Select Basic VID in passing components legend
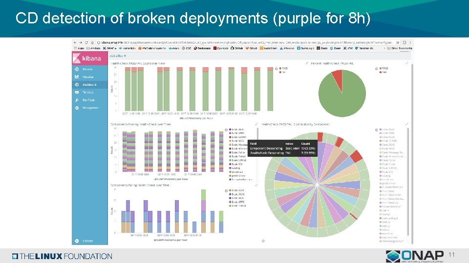The width and height of the screenshot is (469, 263). [x=236, y=164]
